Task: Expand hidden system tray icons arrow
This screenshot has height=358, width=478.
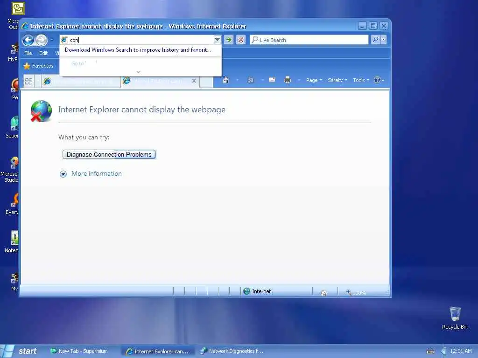Action: [443, 351]
